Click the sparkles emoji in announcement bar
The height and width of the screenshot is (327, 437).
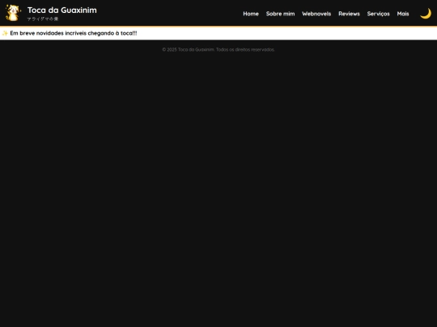pos(5,33)
